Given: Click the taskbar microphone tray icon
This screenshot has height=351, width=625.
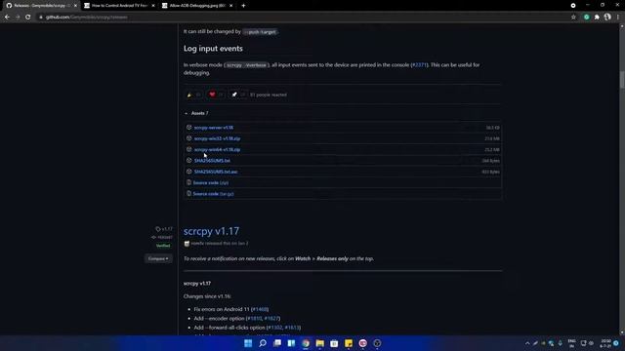Looking at the screenshot, I should tap(560, 343).
